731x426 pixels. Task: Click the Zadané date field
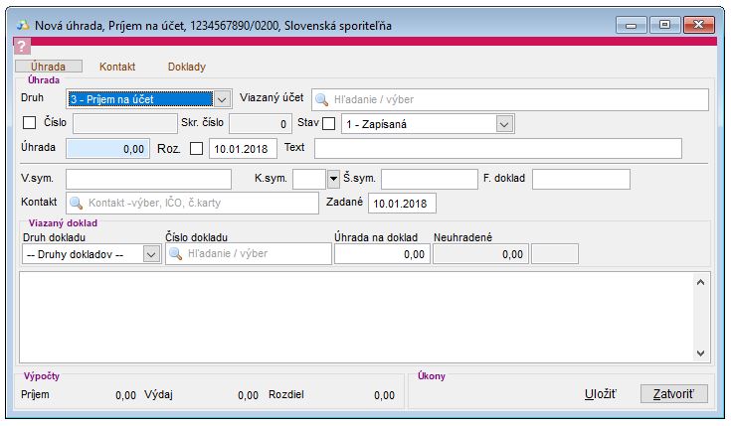402,204
